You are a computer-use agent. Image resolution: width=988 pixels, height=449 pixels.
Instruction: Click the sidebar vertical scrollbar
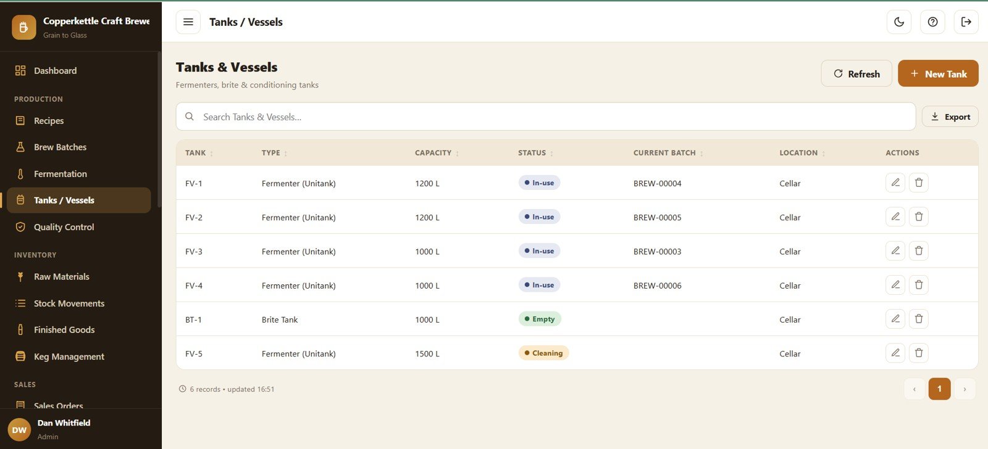click(159, 130)
